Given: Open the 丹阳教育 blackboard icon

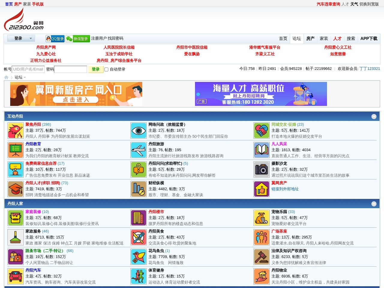Looking at the screenshot, I should [16, 150].
